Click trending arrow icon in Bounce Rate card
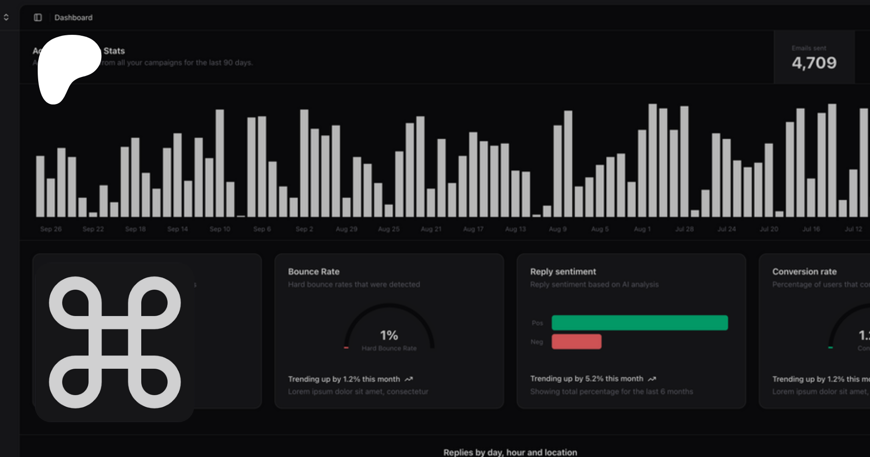The height and width of the screenshot is (457, 870). point(409,379)
